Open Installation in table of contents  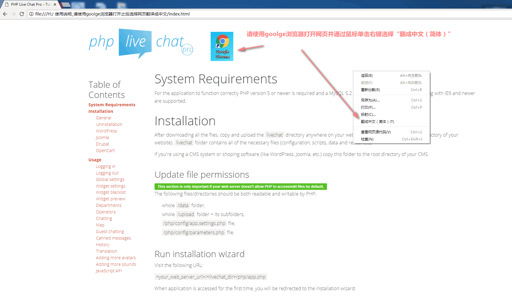coord(101,111)
